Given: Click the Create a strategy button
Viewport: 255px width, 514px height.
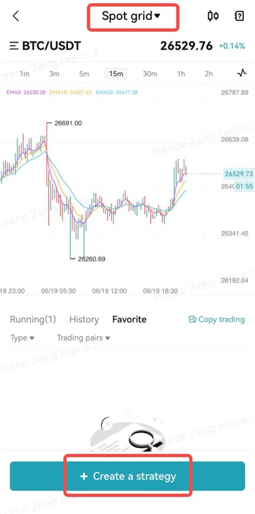Looking at the screenshot, I should coord(127,476).
